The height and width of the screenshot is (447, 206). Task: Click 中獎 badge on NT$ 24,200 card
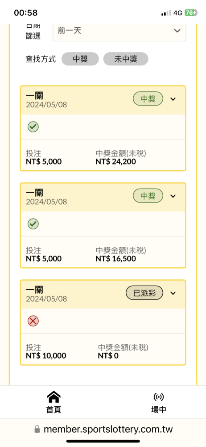coord(148,99)
